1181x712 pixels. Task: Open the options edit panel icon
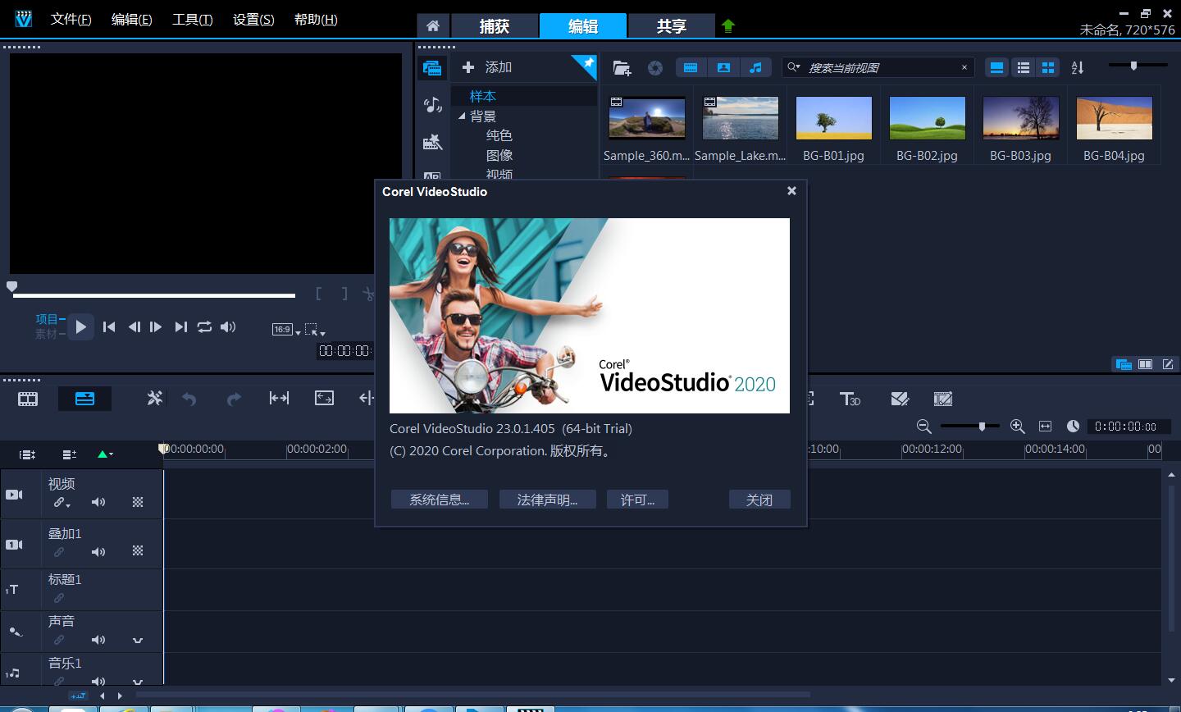tap(1168, 364)
